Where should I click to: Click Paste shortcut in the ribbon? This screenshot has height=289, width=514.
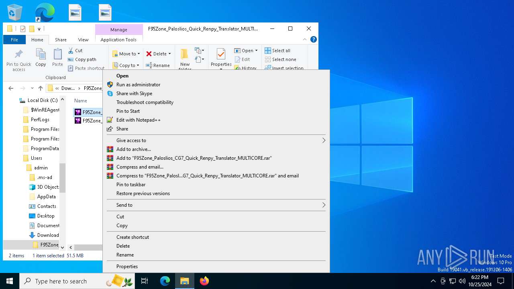tap(86, 68)
